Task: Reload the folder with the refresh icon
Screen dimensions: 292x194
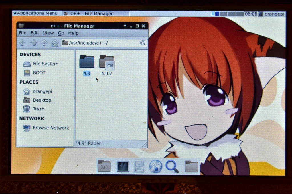Action: click(x=143, y=43)
